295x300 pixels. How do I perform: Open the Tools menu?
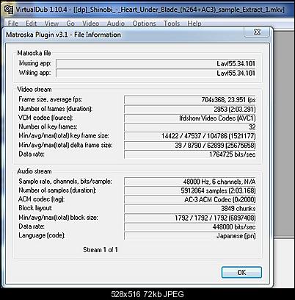tap(172, 24)
